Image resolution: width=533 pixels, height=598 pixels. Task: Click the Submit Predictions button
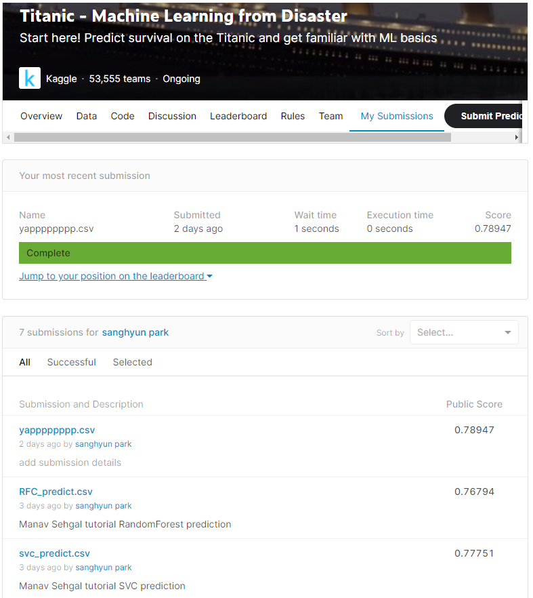click(x=484, y=116)
